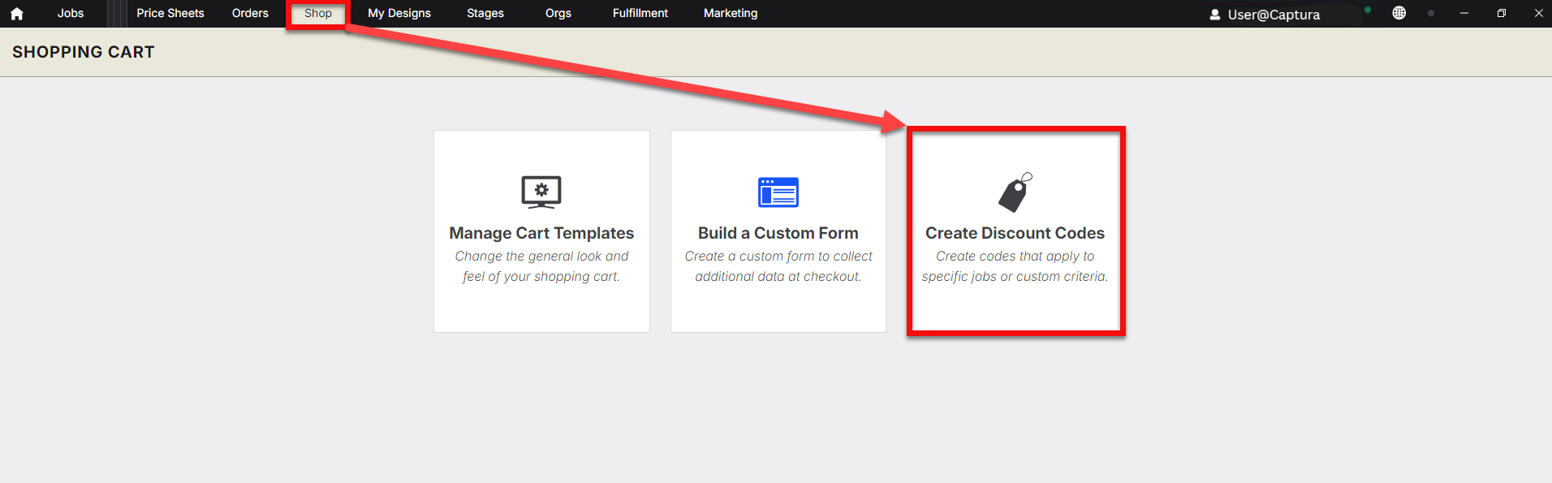Click the blue form icon for Custom Form
The height and width of the screenshot is (483, 1552).
pos(778,192)
